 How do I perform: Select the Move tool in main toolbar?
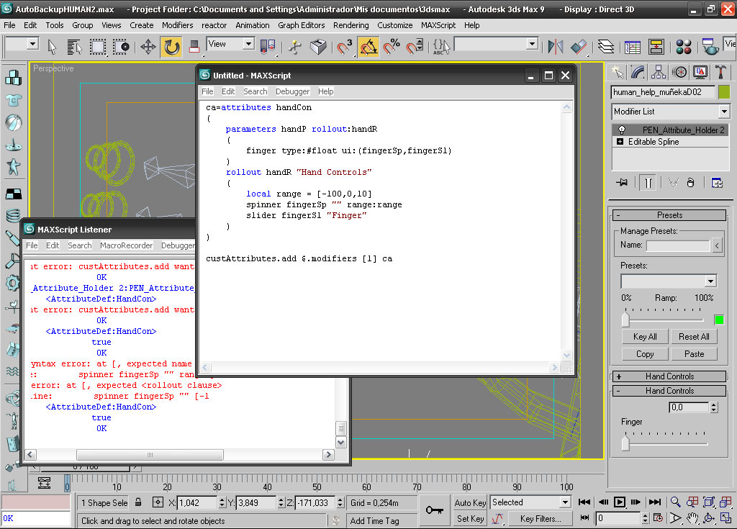[x=148, y=47]
